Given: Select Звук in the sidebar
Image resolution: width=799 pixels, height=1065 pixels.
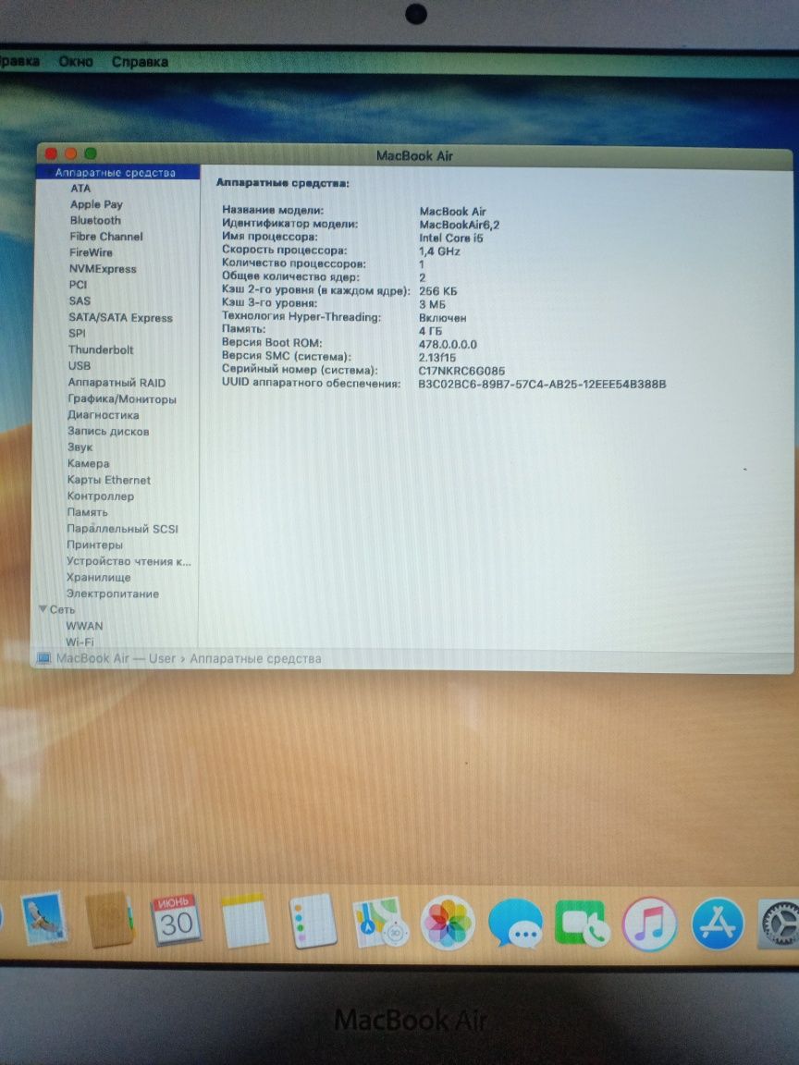Looking at the screenshot, I should tap(80, 447).
